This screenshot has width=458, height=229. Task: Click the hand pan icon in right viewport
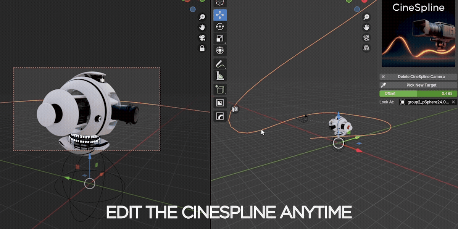(367, 27)
